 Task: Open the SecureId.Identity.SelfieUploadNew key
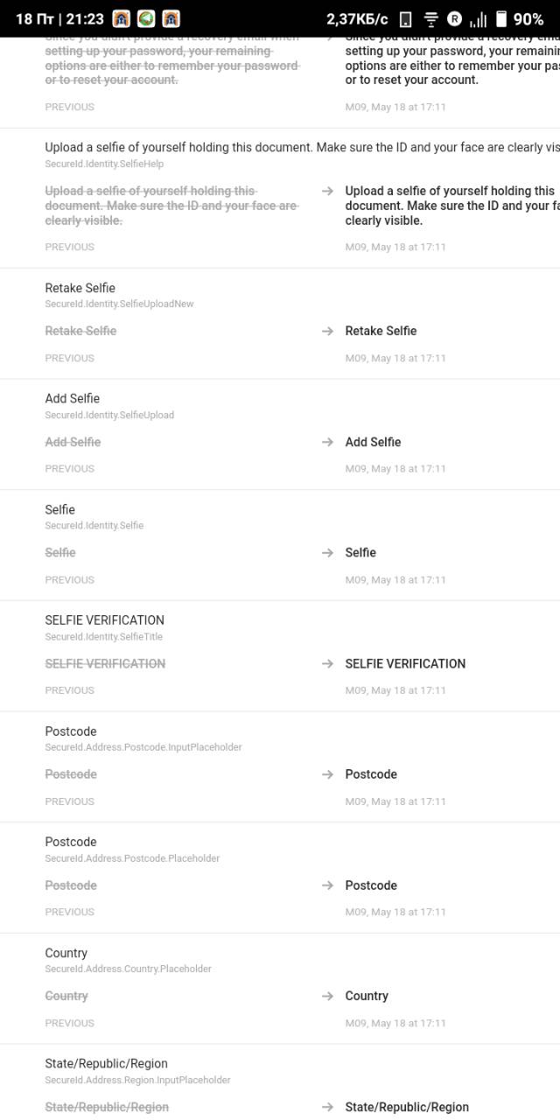[x=119, y=304]
